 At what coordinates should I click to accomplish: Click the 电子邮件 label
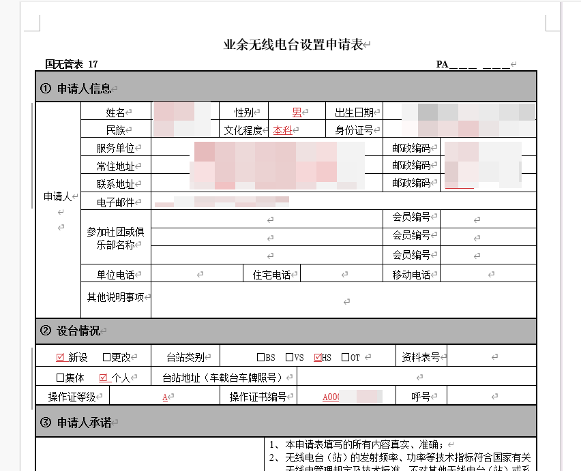(x=115, y=202)
